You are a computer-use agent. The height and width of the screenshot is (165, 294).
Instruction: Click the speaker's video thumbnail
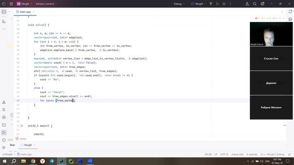[271, 34]
